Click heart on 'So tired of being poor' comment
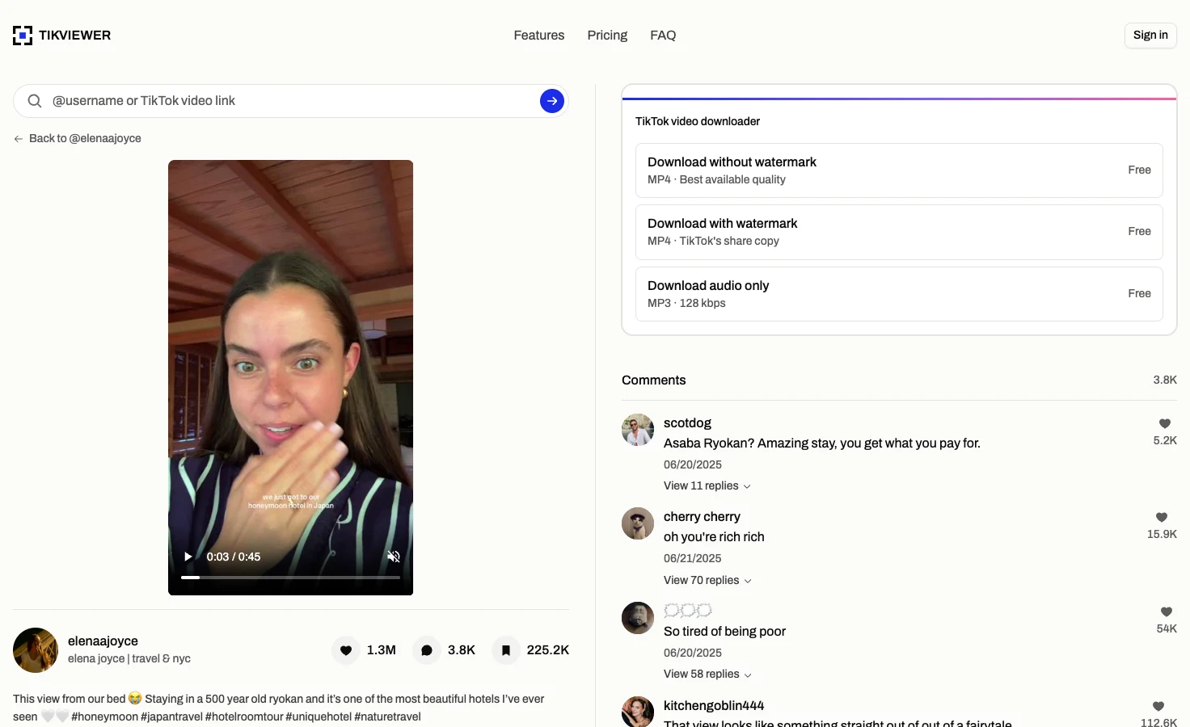This screenshot has width=1190, height=727. (1167, 611)
